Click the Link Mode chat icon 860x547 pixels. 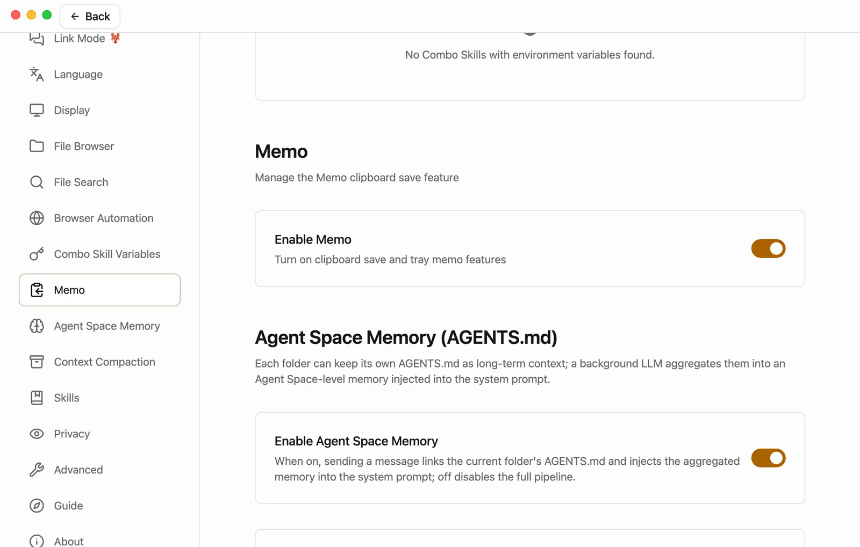(x=37, y=38)
